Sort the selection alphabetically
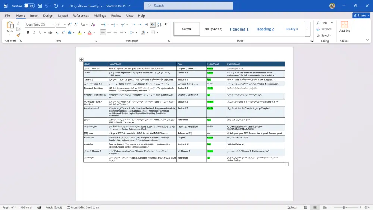Image resolution: width=373 pixels, height=210 pixels. pos(159,25)
